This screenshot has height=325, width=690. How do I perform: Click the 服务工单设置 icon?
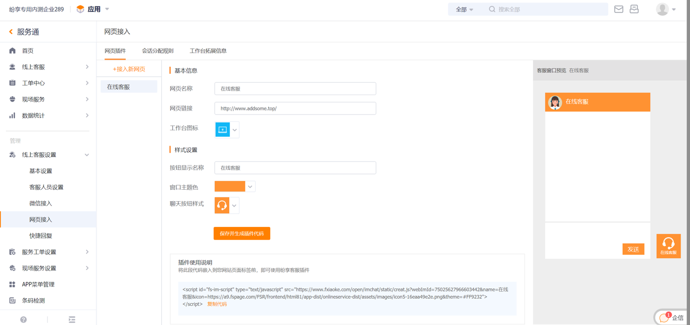pos(12,252)
